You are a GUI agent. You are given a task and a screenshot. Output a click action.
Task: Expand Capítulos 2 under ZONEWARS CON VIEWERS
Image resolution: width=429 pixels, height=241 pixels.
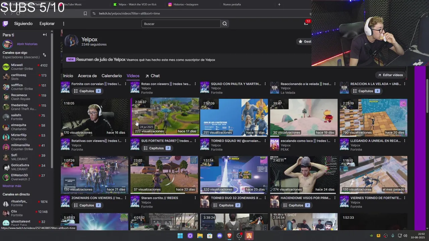coord(87,205)
